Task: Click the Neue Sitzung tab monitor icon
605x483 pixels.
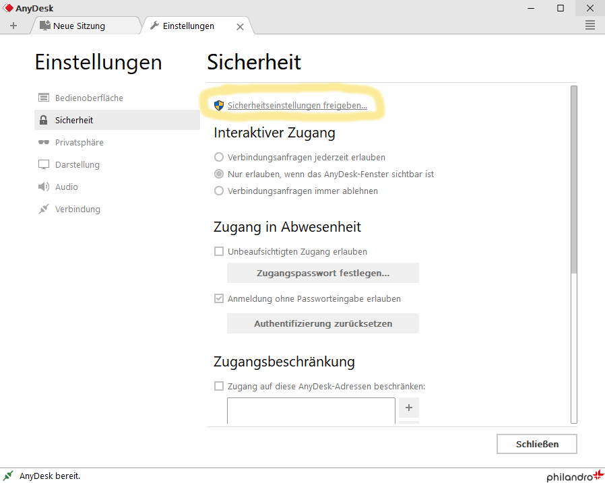Action: 45,26
